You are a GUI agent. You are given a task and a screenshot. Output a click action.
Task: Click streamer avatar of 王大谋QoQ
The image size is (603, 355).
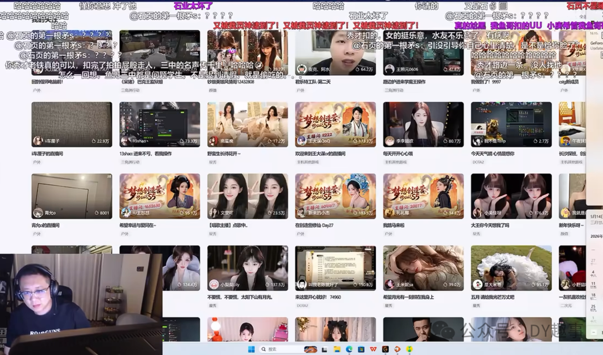coord(302,141)
